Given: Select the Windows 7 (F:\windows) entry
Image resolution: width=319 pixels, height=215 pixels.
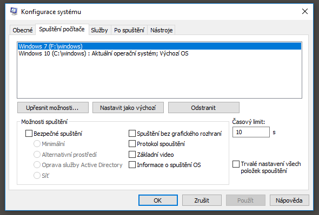Looking at the screenshot, I should coord(159,46).
